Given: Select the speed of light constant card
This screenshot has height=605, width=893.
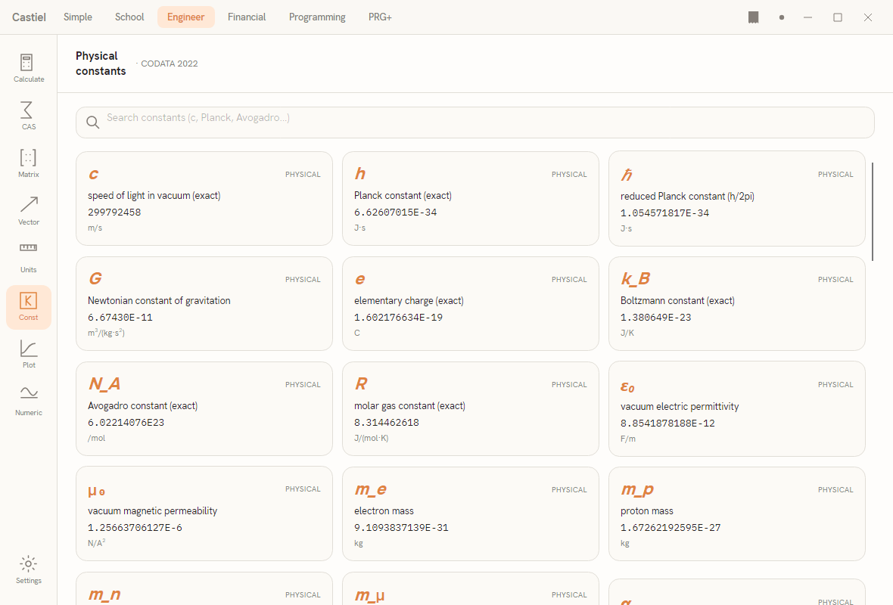Looking at the screenshot, I should (x=204, y=198).
